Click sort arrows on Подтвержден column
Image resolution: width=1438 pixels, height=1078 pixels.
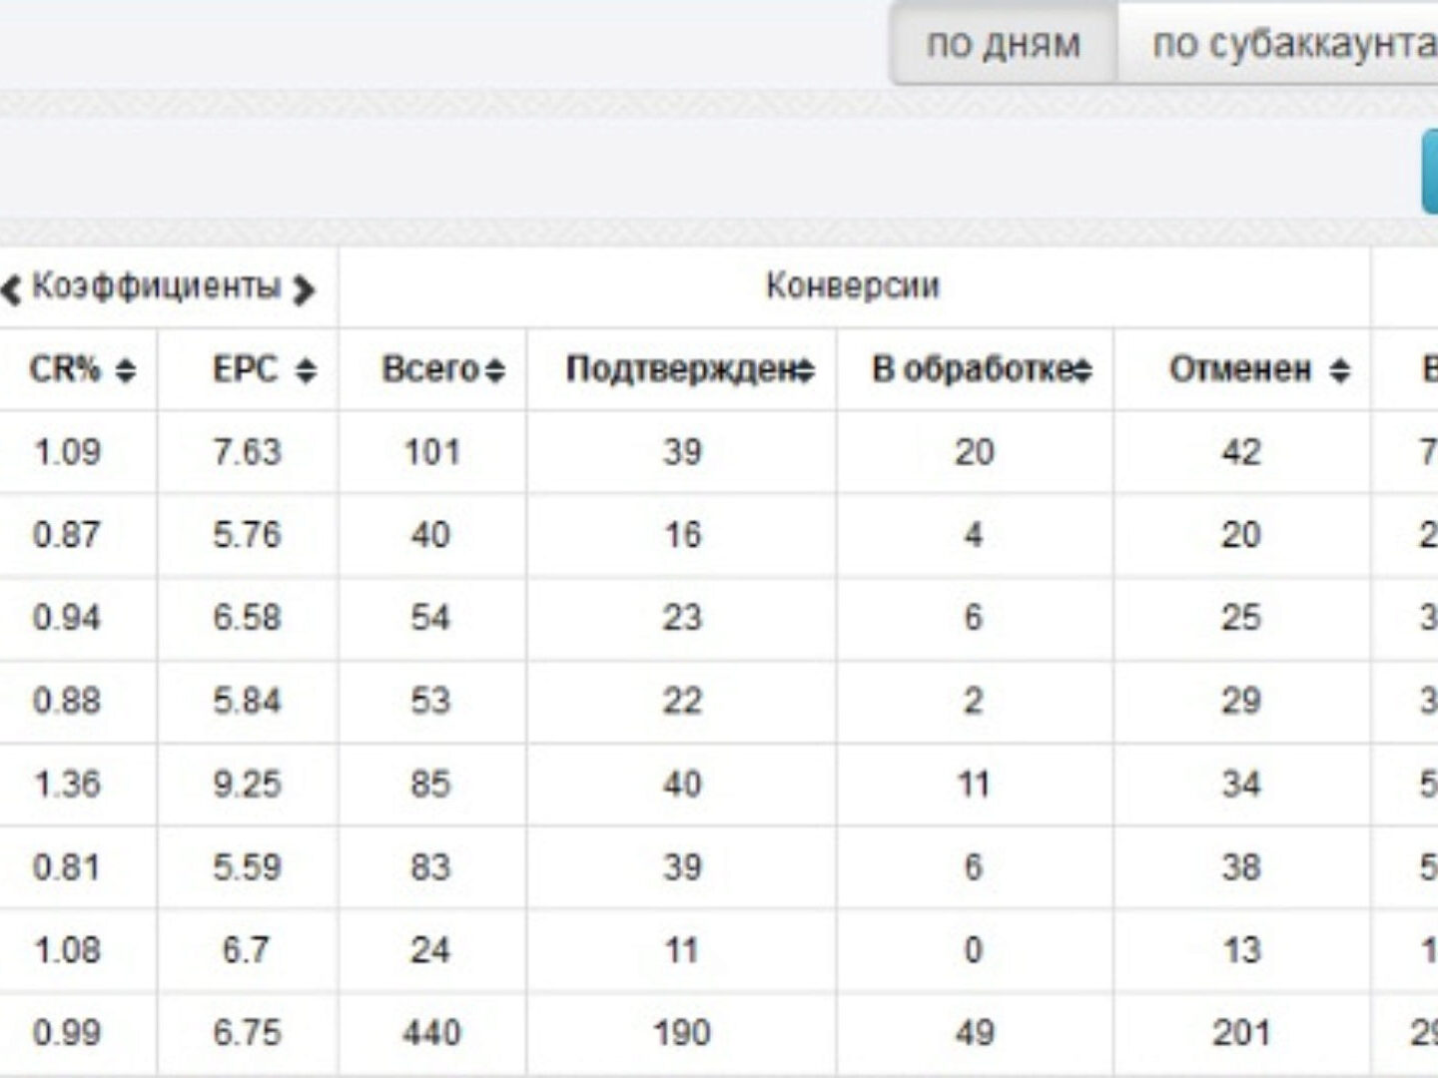805,371
